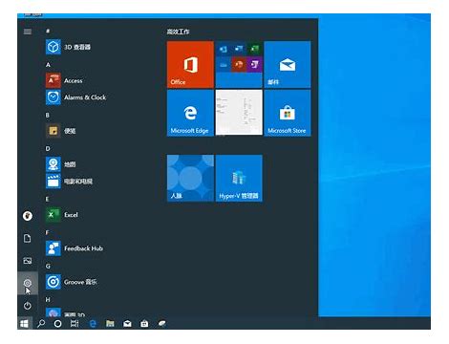The height and width of the screenshot is (344, 449).
Task: Open the Microsoft Edge tile
Action: [x=190, y=113]
